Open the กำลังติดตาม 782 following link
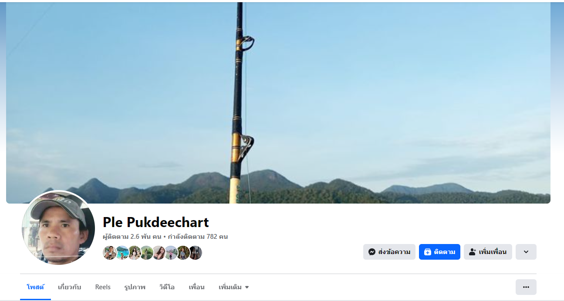Image resolution: width=564 pixels, height=301 pixels. pyautogui.click(x=198, y=237)
